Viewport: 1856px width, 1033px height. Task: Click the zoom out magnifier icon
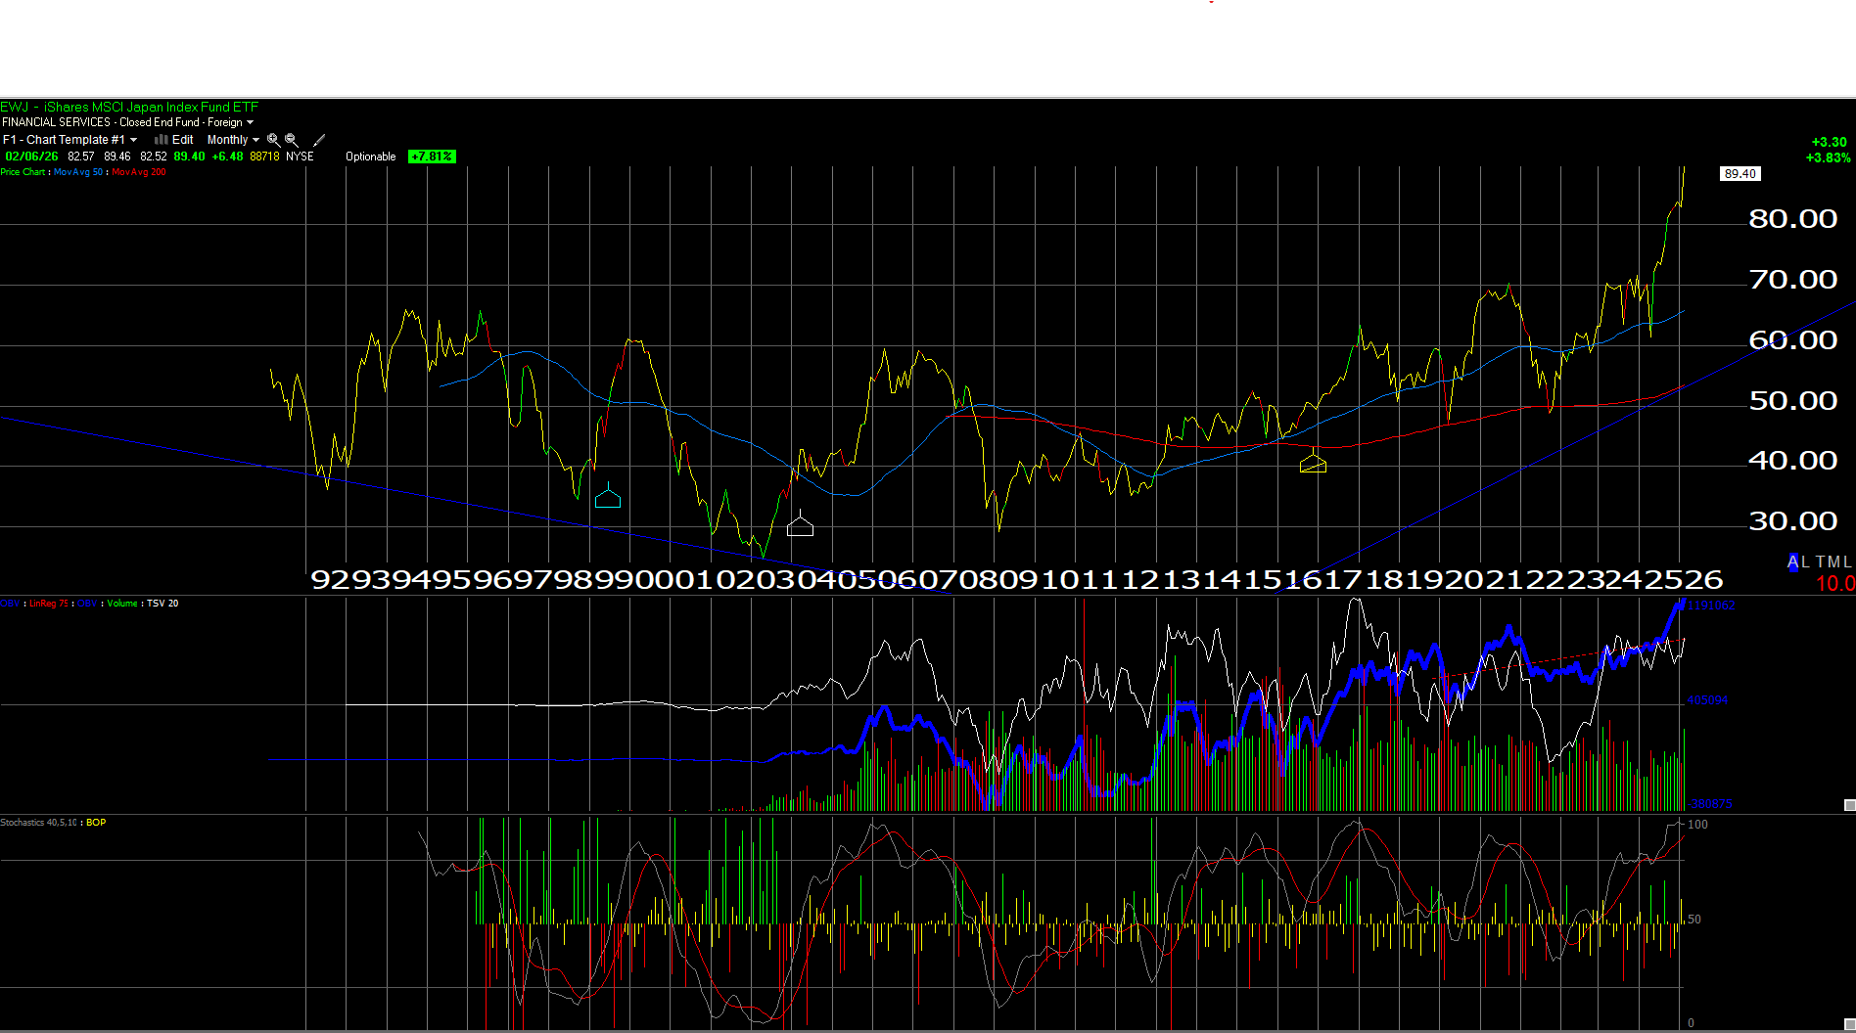[291, 140]
